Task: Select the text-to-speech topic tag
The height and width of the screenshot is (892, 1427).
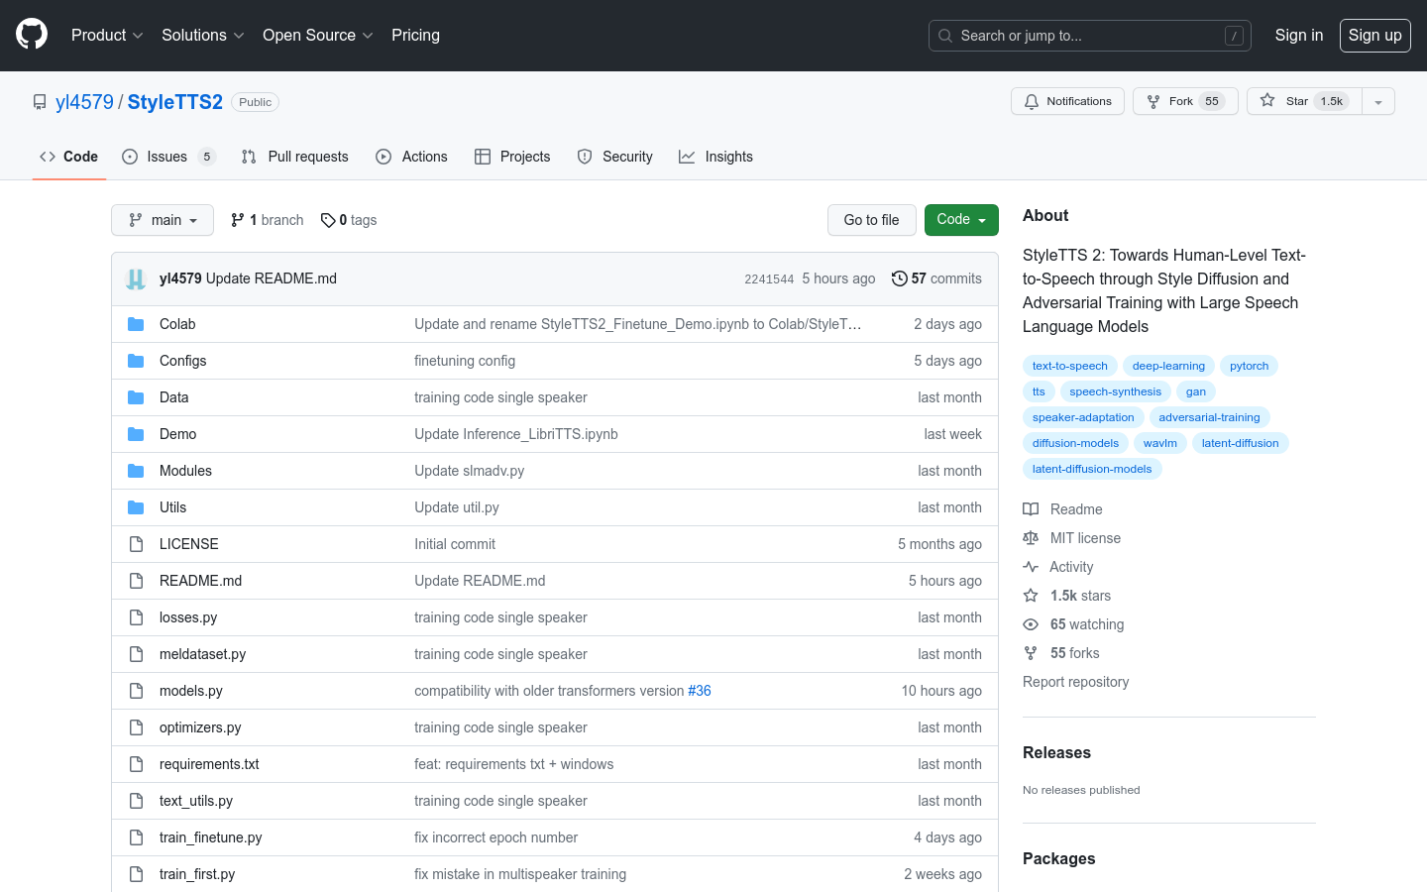Action: click(1069, 366)
